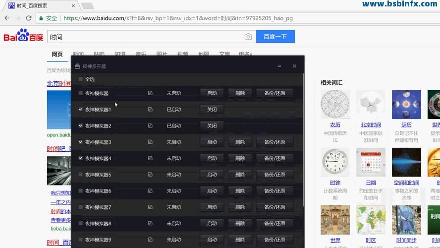Click the camera image-search icon in Baidu
440x248 pixels.
click(248, 37)
